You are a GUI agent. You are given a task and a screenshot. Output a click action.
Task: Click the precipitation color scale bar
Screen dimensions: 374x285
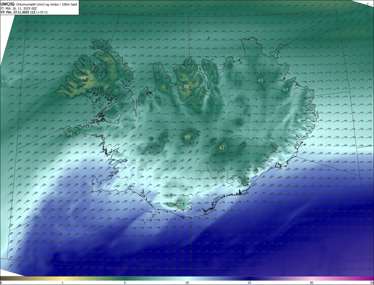click(x=187, y=278)
